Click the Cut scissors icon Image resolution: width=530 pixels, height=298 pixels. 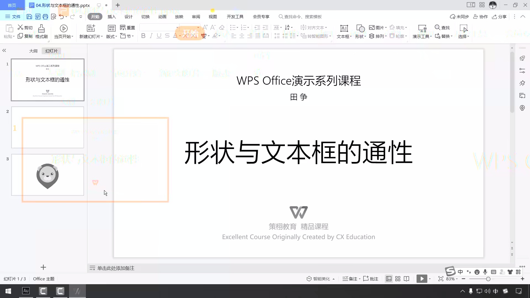tap(20, 27)
